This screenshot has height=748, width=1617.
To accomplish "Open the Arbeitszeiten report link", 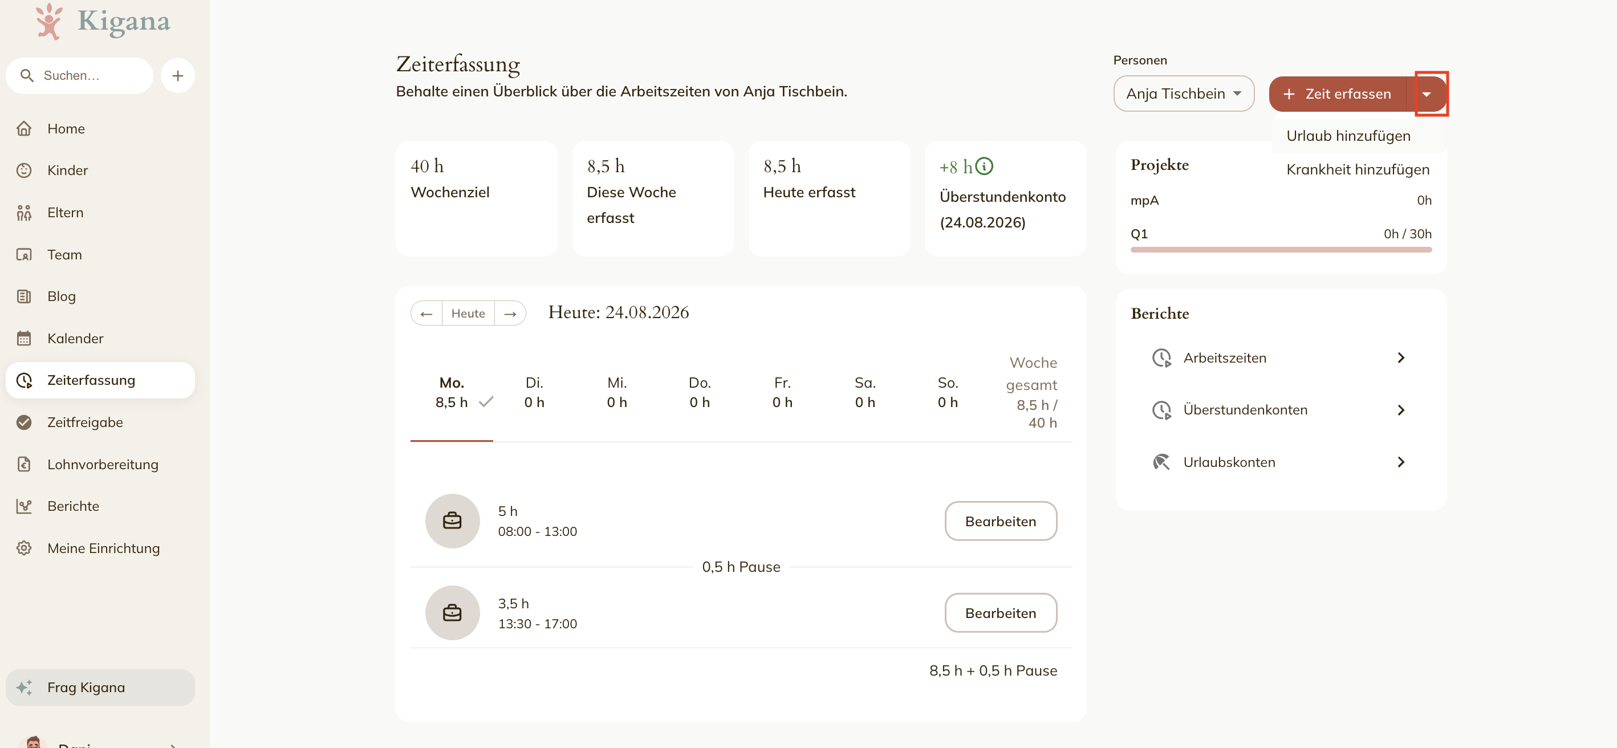I will (x=1281, y=357).
